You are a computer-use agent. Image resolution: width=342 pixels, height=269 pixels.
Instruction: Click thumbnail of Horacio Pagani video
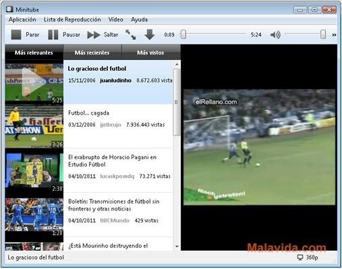34,171
